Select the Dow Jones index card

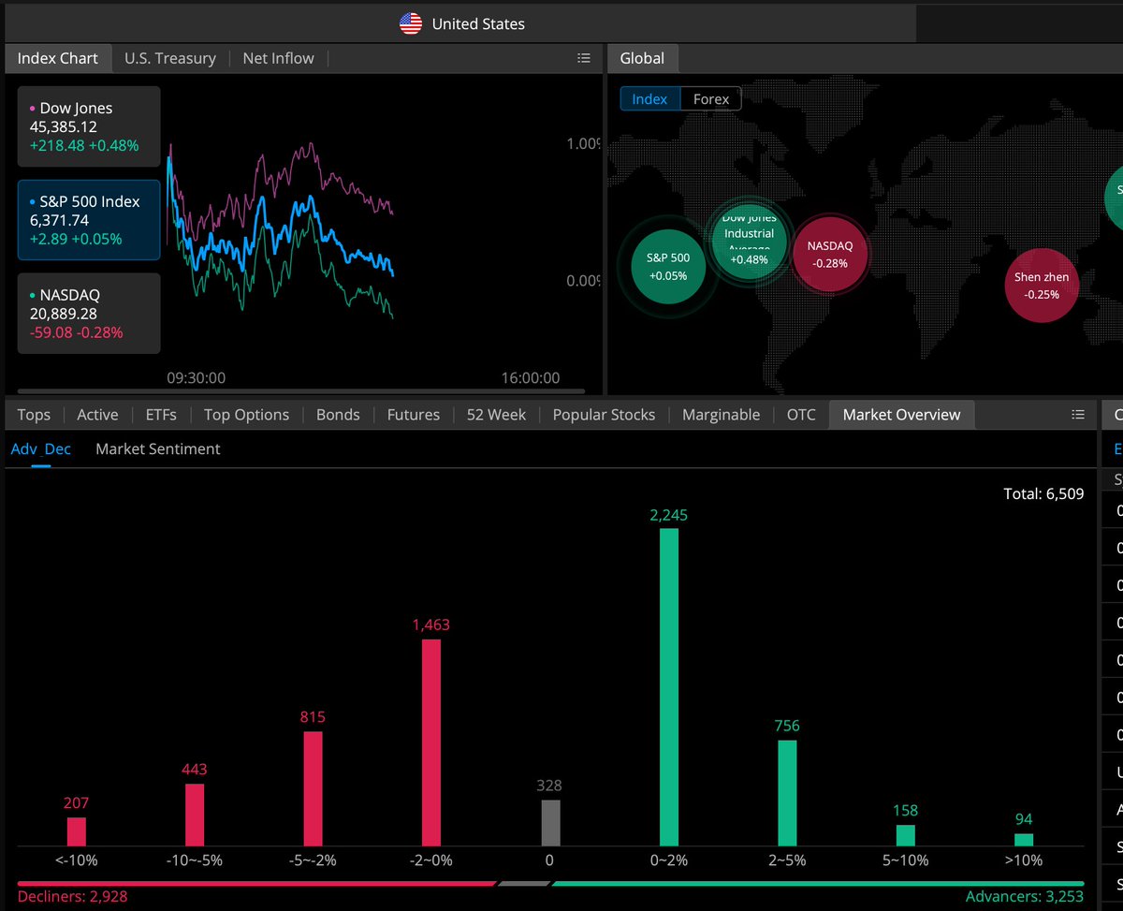point(89,126)
